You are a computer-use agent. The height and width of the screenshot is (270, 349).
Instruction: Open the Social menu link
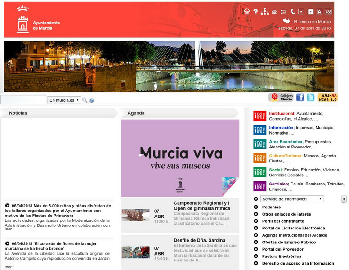[276, 170]
